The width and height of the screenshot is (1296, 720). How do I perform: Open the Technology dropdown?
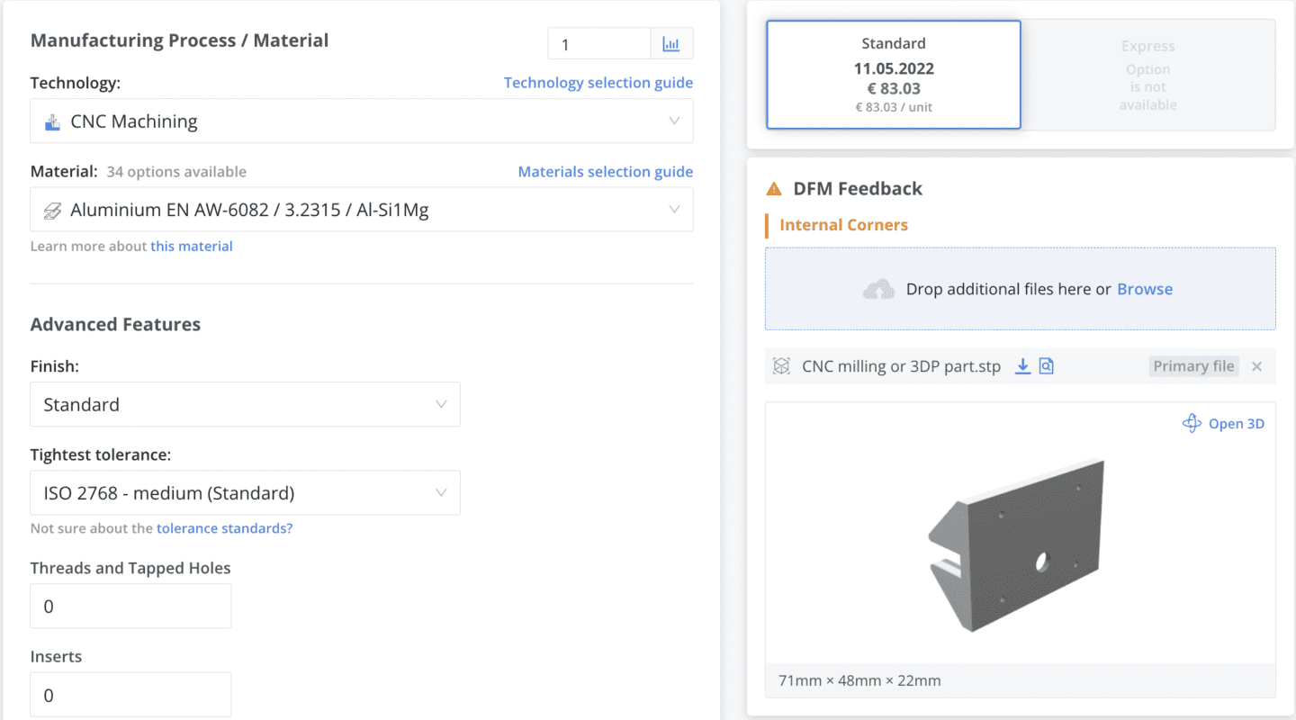tap(362, 121)
